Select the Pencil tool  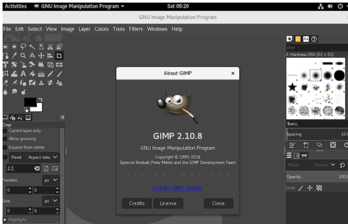tap(50, 74)
